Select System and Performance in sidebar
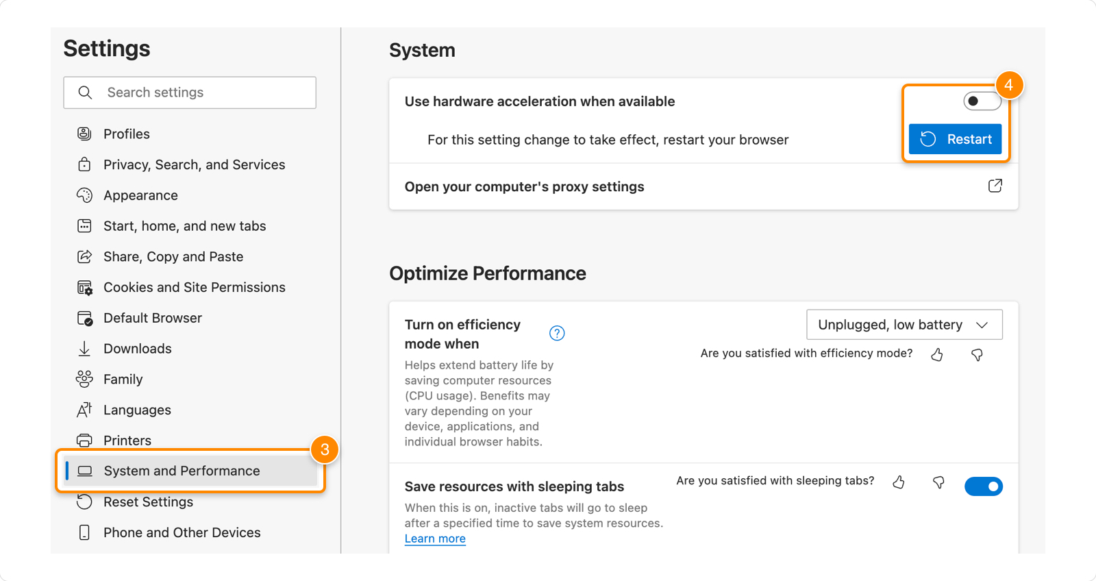Image resolution: width=1096 pixels, height=581 pixels. pyautogui.click(x=182, y=471)
